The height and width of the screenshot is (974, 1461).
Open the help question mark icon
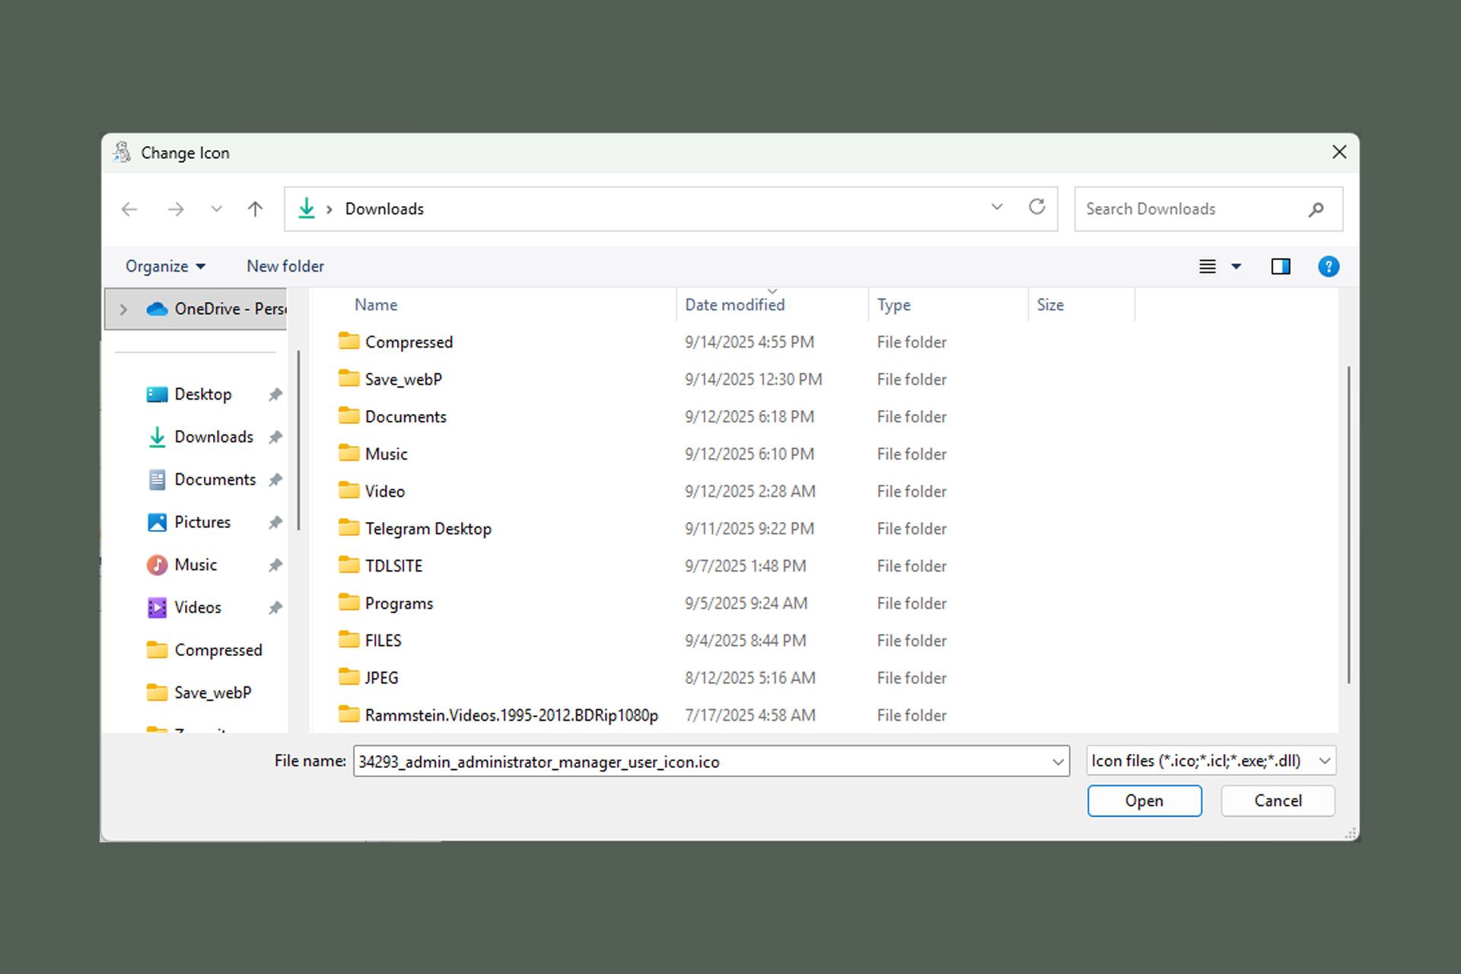pos(1328,266)
